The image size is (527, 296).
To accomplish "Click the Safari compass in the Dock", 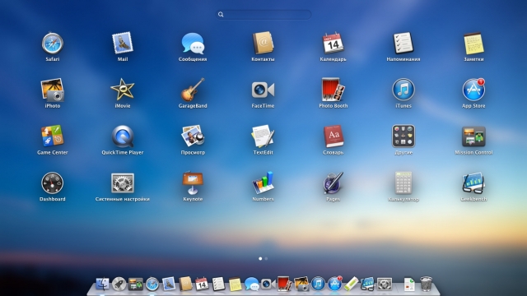I will pos(152,284).
